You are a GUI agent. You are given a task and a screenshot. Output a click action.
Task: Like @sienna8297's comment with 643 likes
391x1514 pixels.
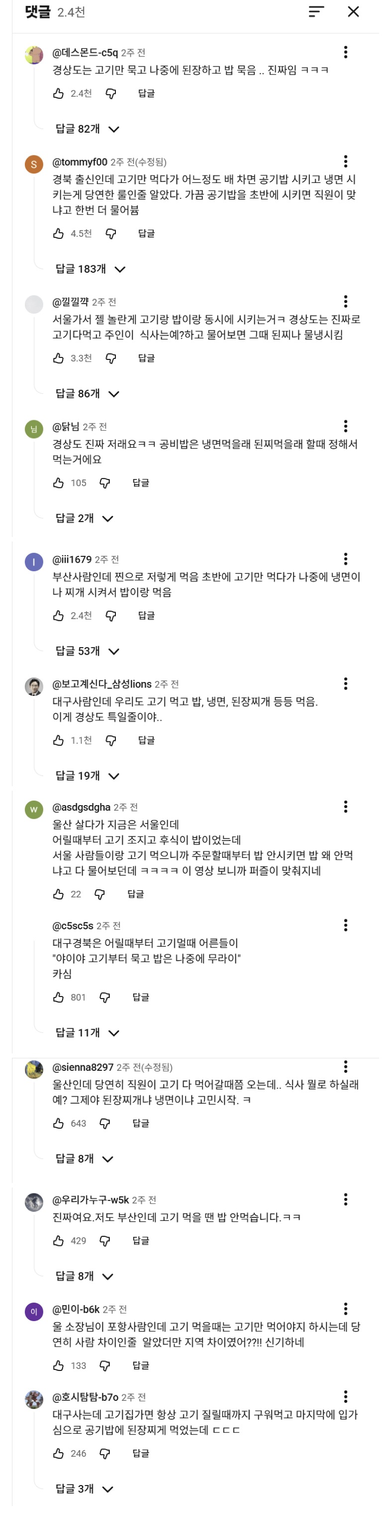tap(59, 1123)
